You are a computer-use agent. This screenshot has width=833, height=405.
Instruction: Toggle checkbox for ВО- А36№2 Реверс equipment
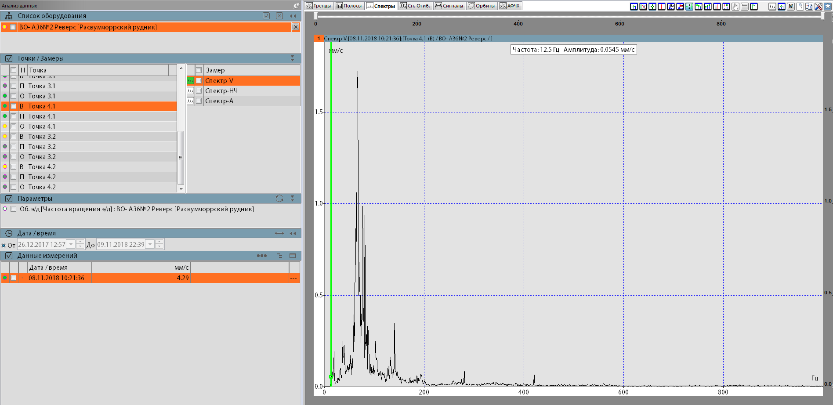(x=13, y=27)
